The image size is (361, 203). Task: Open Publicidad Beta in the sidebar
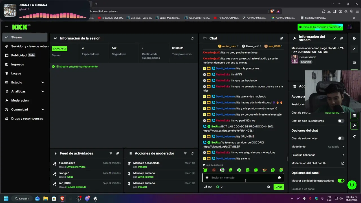pos(25,55)
